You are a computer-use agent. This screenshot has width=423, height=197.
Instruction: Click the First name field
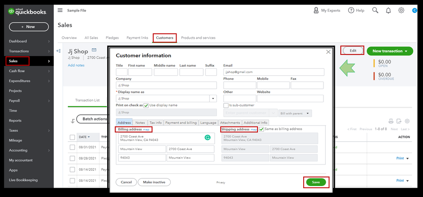pos(140,72)
